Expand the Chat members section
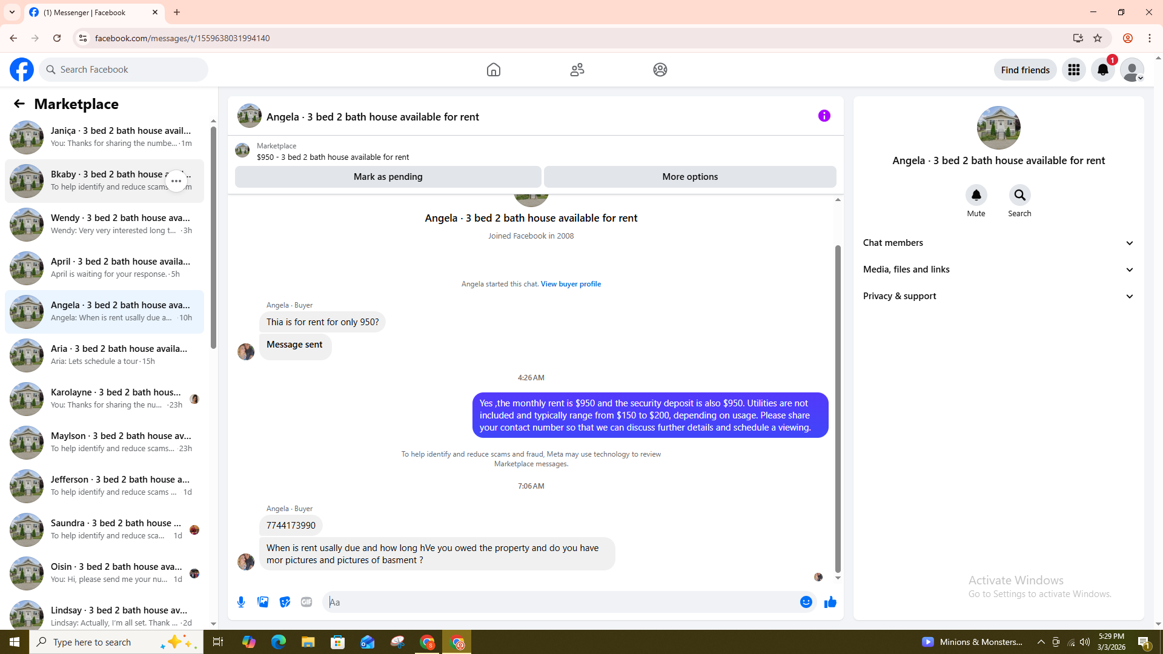Image resolution: width=1163 pixels, height=654 pixels. tap(998, 243)
